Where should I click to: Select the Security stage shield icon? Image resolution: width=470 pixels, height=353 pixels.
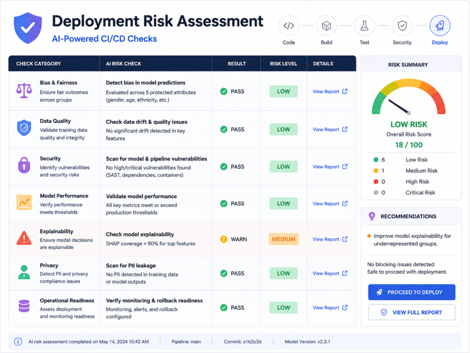(x=402, y=26)
